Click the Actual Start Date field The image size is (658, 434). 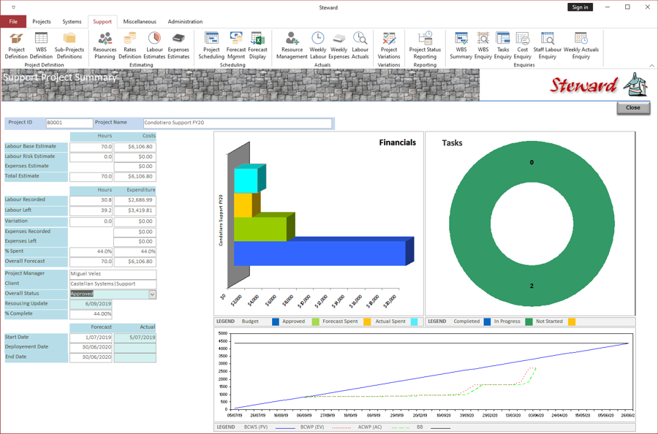tap(135, 338)
